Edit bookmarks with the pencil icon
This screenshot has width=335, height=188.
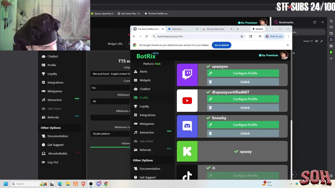322,41
